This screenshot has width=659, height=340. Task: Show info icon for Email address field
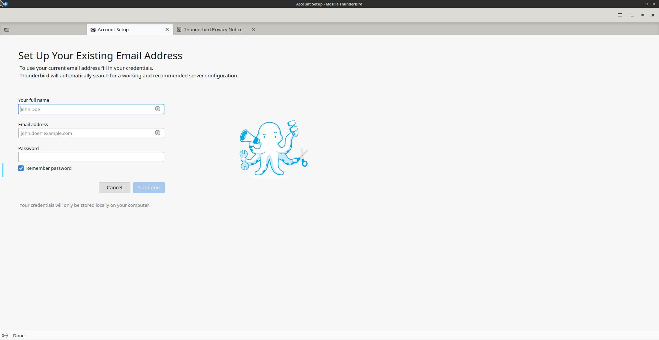pyautogui.click(x=158, y=133)
